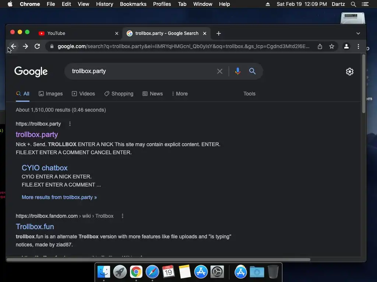The width and height of the screenshot is (377, 282).
Task: Open Chrome's three-dot menu
Action: (x=358, y=46)
